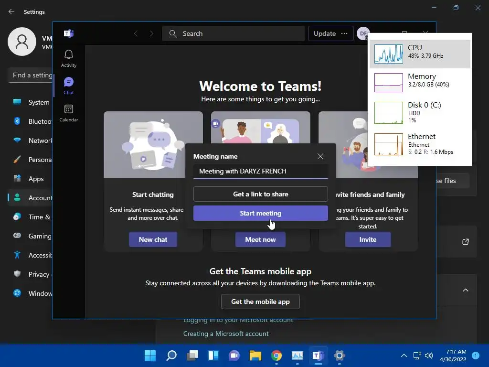Go back in the Settings window
Image resolution: width=489 pixels, height=367 pixels.
pos(11,11)
